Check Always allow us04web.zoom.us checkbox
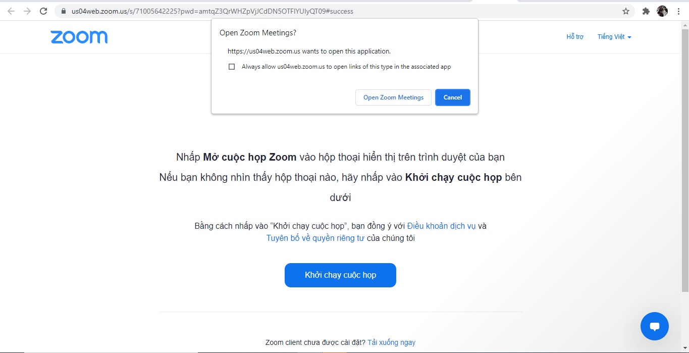Screen dimensions: 689x353 232,67
